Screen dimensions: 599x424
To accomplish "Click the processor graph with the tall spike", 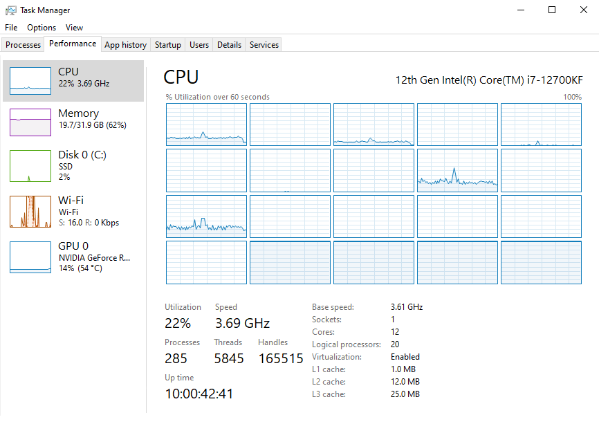I will coord(457,170).
